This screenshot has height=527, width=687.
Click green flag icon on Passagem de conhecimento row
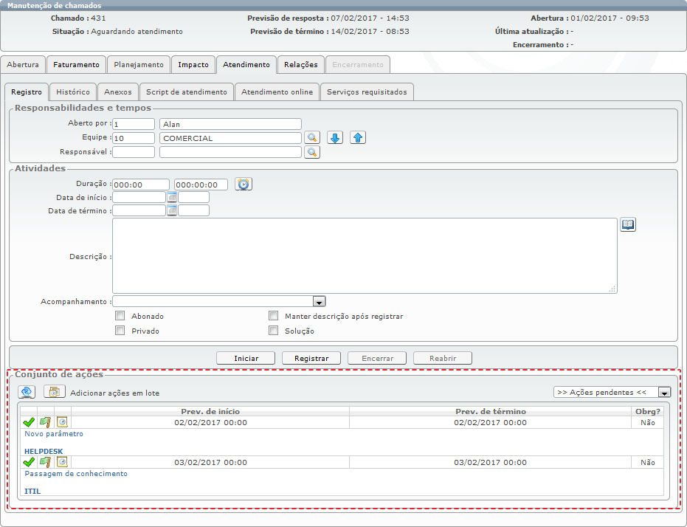coord(45,462)
